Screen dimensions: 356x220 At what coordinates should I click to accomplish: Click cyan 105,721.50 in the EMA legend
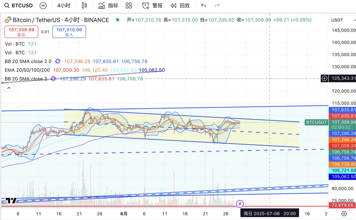(x=123, y=70)
